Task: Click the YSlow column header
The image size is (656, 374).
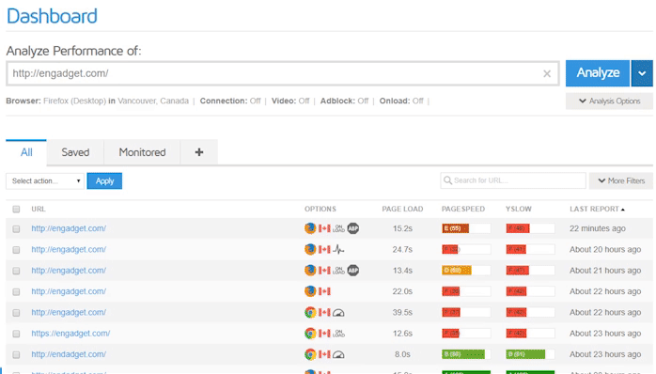Action: 519,209
